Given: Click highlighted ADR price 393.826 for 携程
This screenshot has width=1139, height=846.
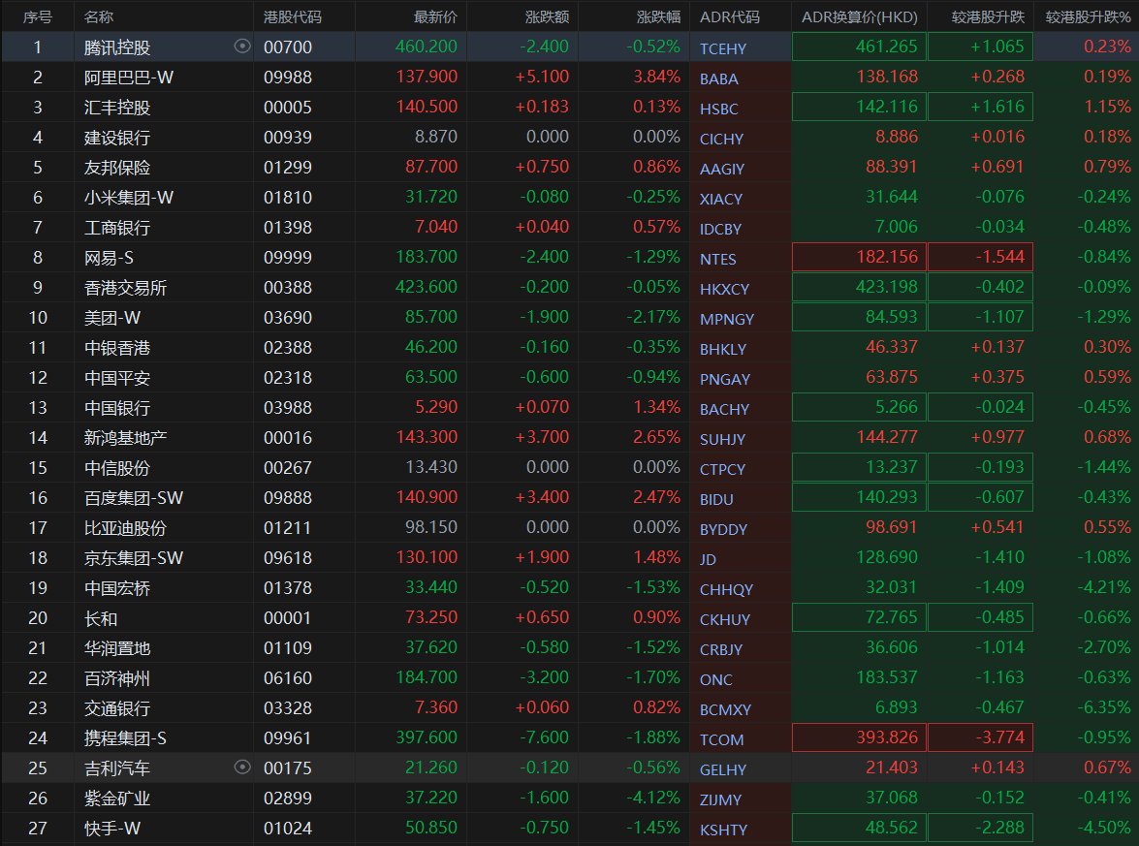Looking at the screenshot, I should [859, 737].
